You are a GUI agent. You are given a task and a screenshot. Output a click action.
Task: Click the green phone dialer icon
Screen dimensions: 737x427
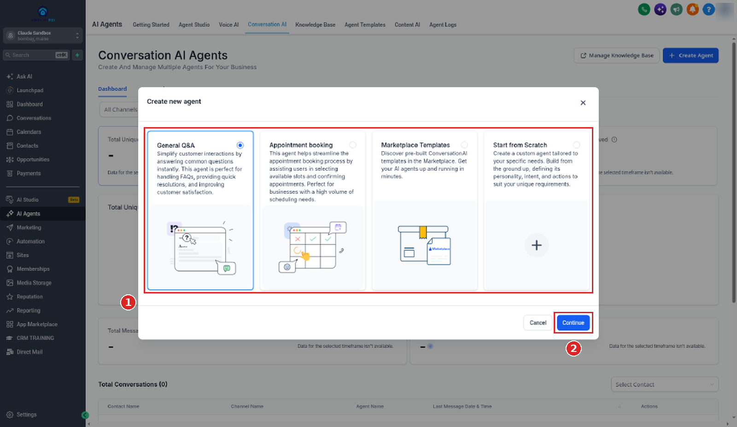click(644, 9)
